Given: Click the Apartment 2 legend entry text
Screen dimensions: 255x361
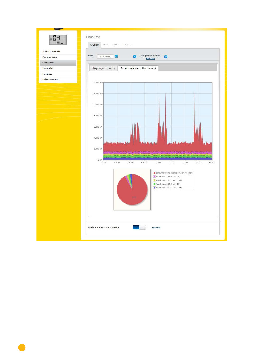Looking at the screenshot, I should [x=169, y=180].
